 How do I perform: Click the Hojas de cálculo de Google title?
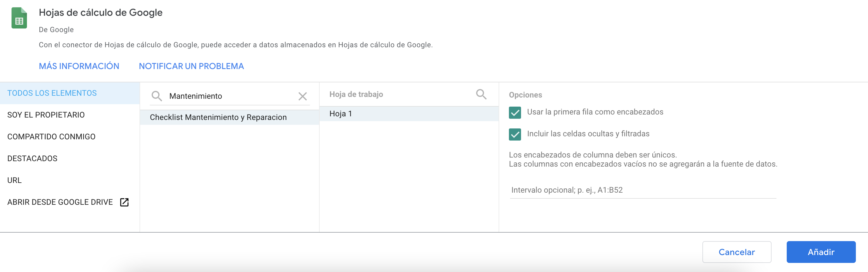point(101,12)
